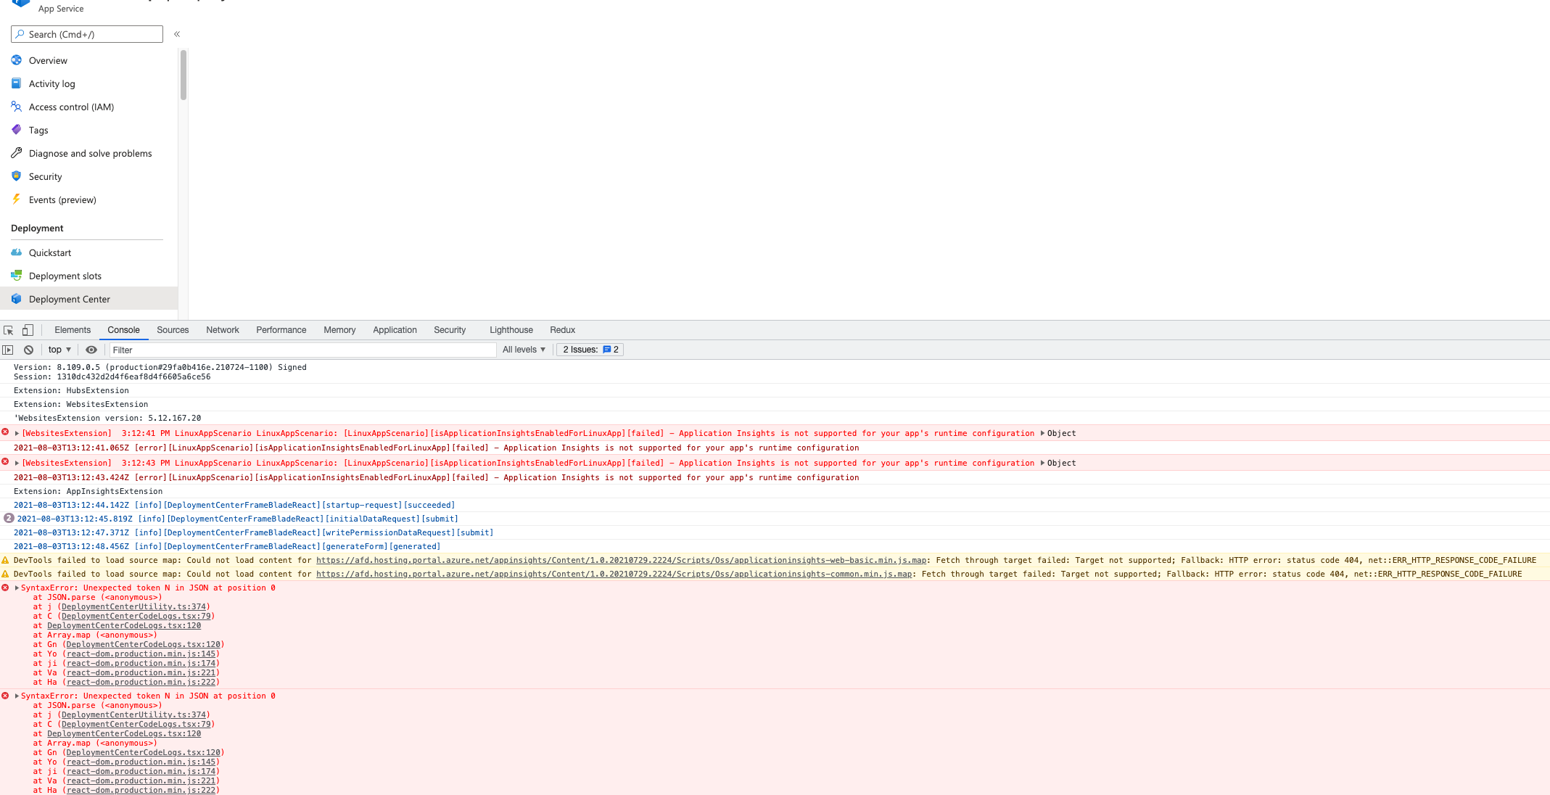The image size is (1550, 795).
Task: Open Access control (IAM) item
Action: tap(71, 107)
